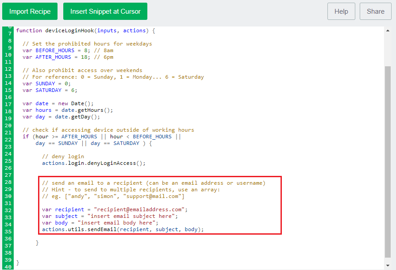Click the comment with "support@mail.com" example
The image size is (396, 270).
click(x=113, y=196)
